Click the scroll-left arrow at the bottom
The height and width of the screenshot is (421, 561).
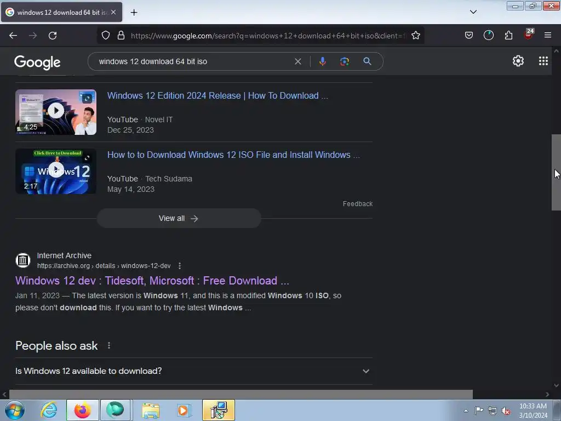pos(4,395)
